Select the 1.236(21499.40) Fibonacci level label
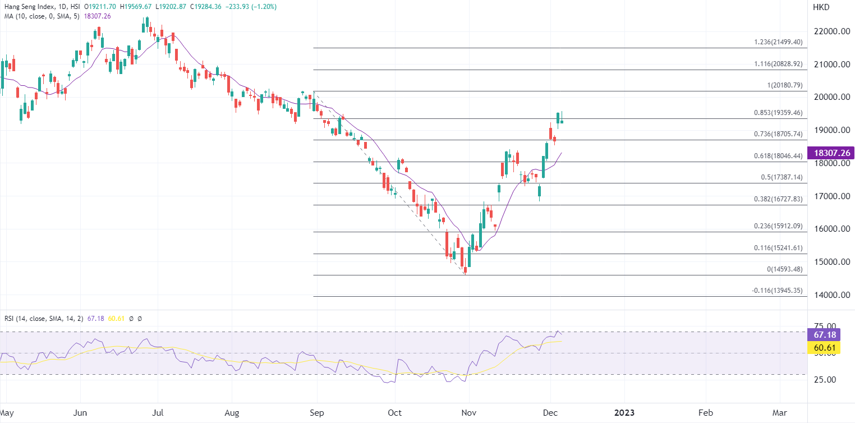This screenshot has width=855, height=423. [x=779, y=42]
